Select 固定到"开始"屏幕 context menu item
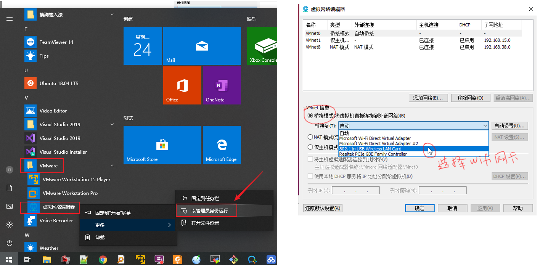The width and height of the screenshot is (540, 265). (128, 213)
